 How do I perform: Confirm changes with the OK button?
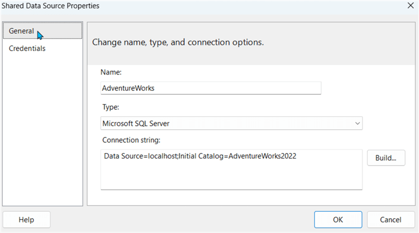[337, 219]
